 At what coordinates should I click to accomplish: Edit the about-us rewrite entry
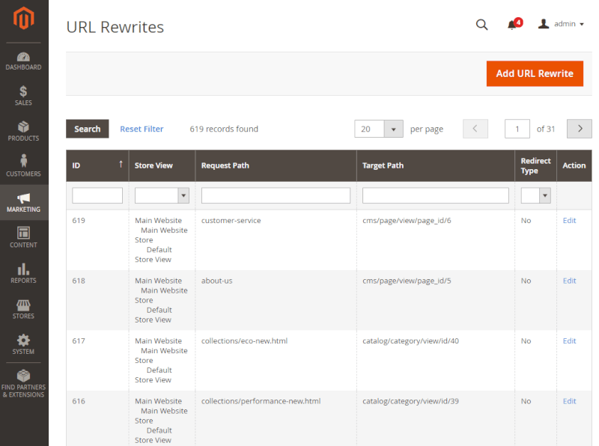pyautogui.click(x=569, y=281)
